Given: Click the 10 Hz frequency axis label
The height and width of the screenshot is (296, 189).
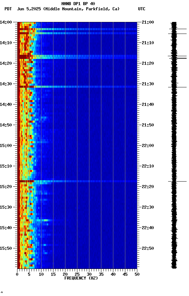Looking at the screenshot, I should coord(41,275).
